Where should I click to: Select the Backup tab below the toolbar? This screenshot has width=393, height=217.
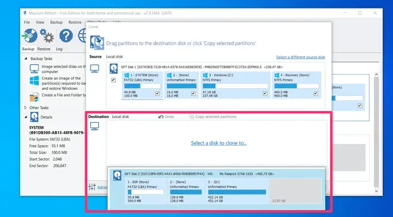coord(28,49)
